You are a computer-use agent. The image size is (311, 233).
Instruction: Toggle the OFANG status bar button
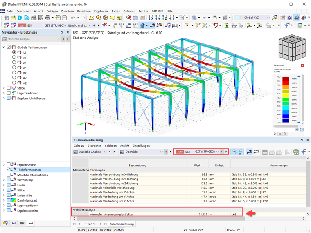[119, 230]
